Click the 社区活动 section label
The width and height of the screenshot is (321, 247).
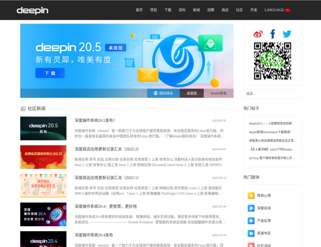264,245
